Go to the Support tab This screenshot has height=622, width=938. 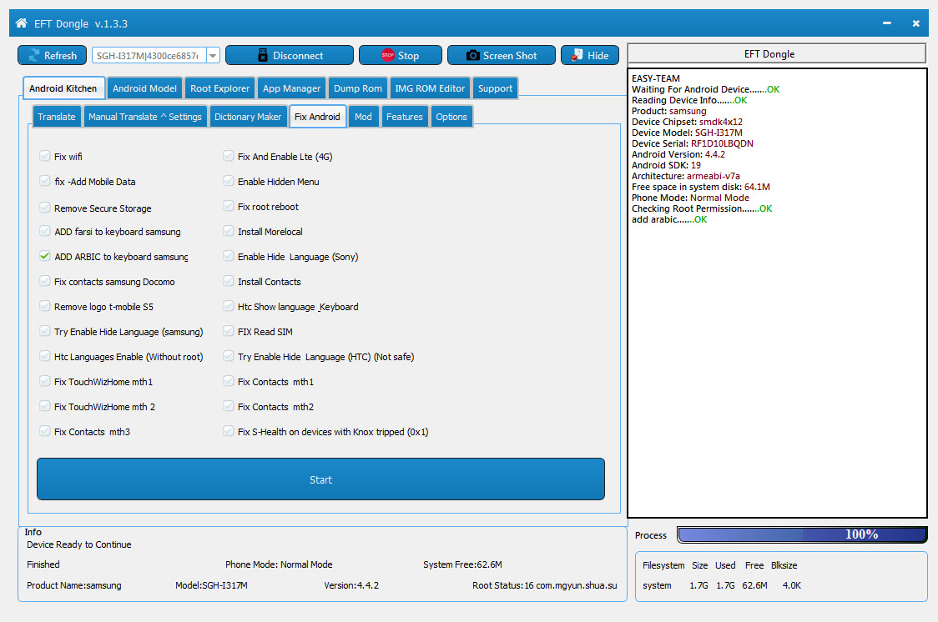click(x=496, y=88)
